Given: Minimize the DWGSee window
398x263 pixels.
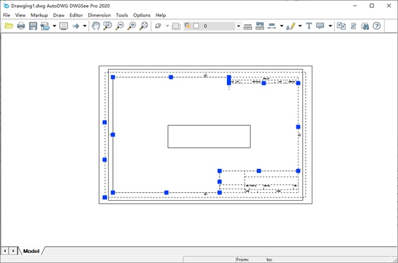Looking at the screenshot, I should pyautogui.click(x=355, y=5).
